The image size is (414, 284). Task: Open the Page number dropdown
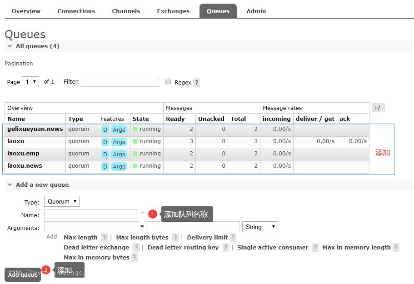(30, 82)
